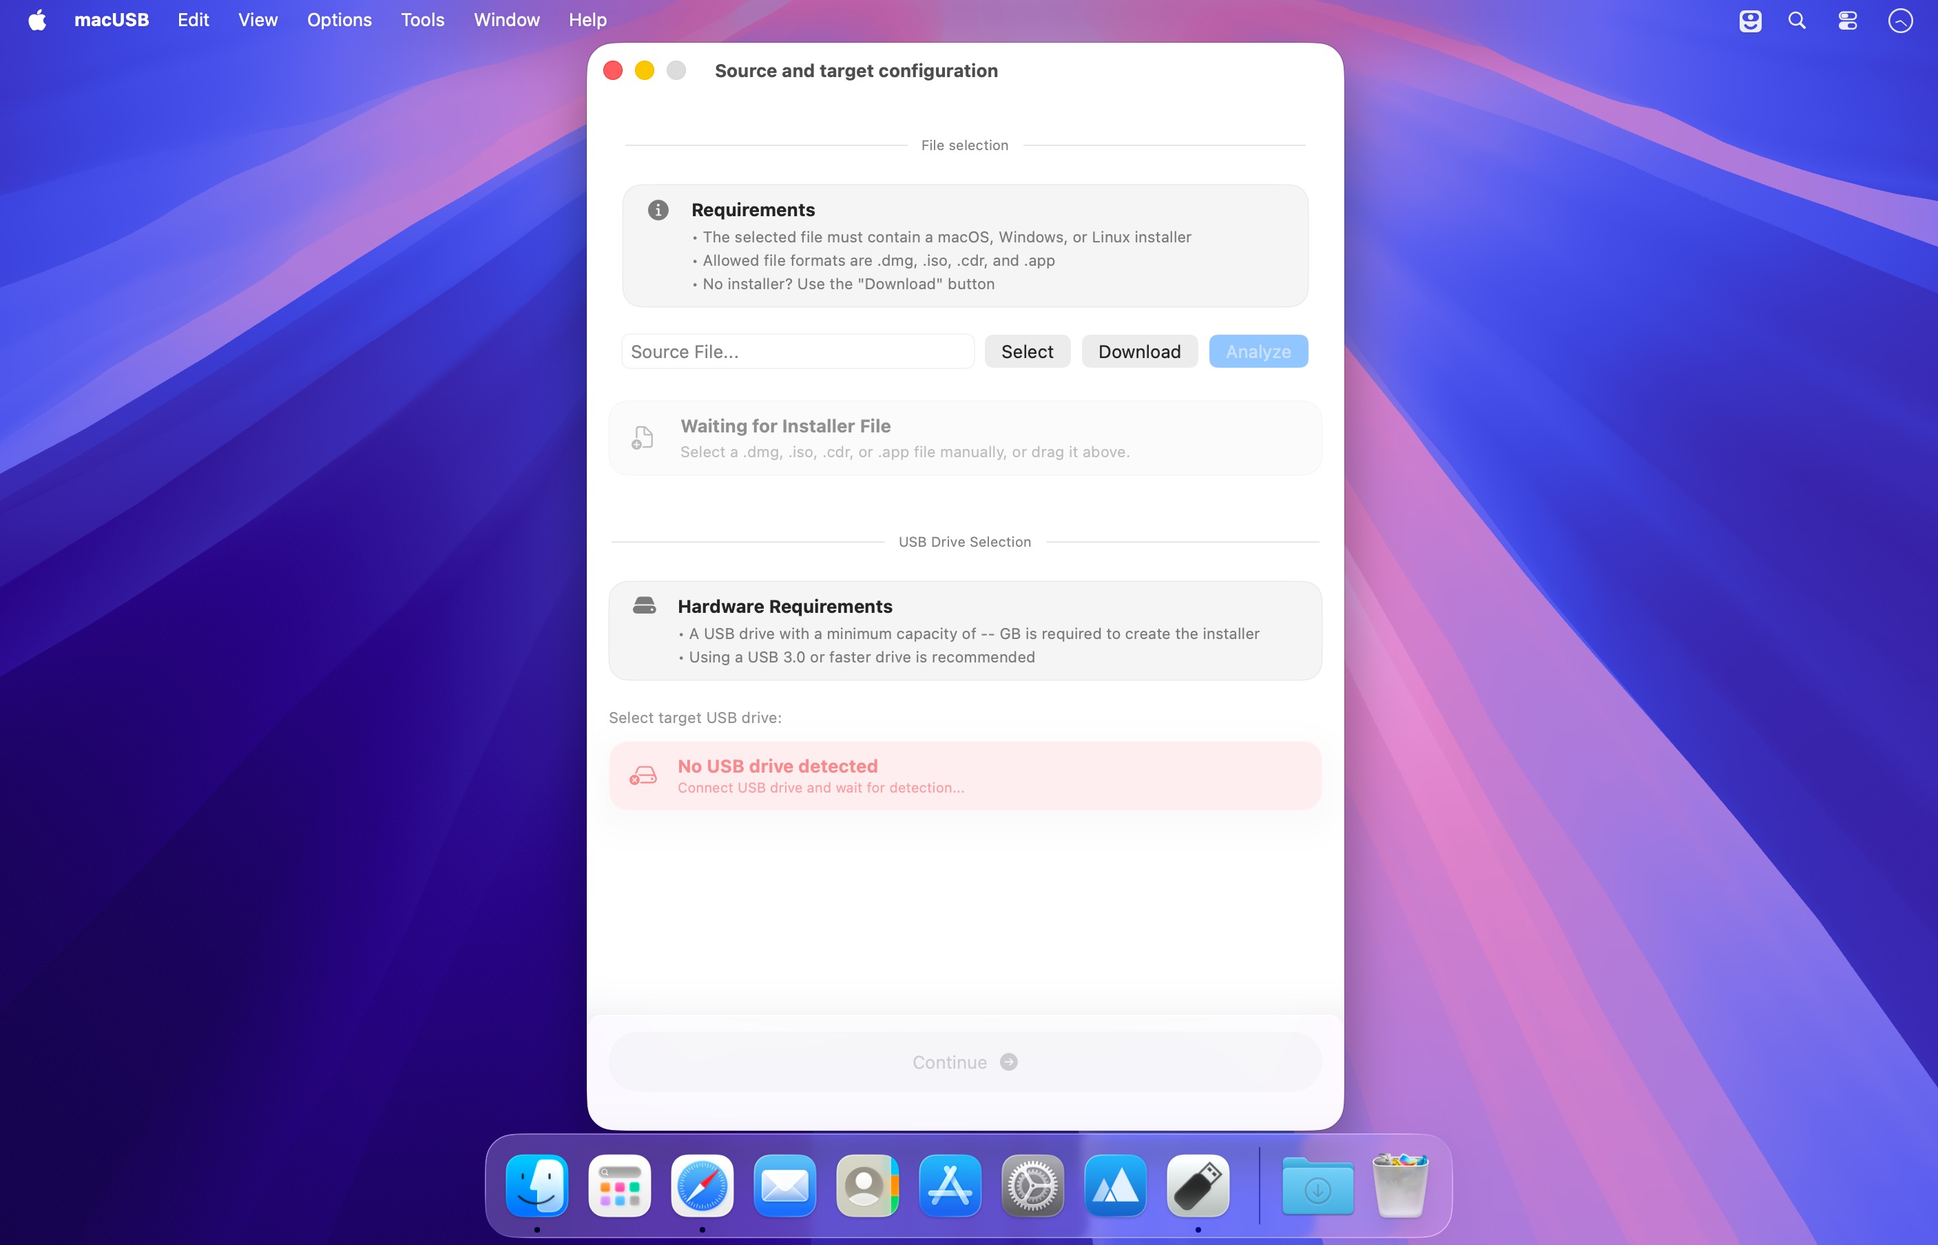Launch Launchpad from the Dock
This screenshot has width=1938, height=1245.
point(619,1186)
